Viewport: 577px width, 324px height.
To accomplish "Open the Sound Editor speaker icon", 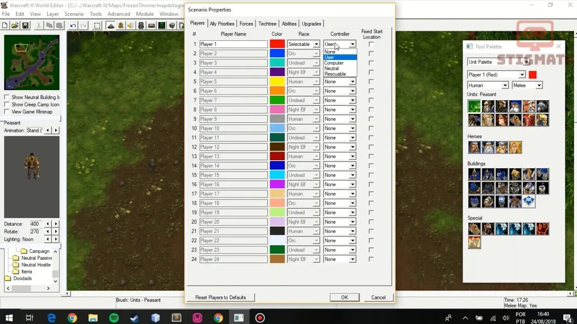I will [131, 26].
